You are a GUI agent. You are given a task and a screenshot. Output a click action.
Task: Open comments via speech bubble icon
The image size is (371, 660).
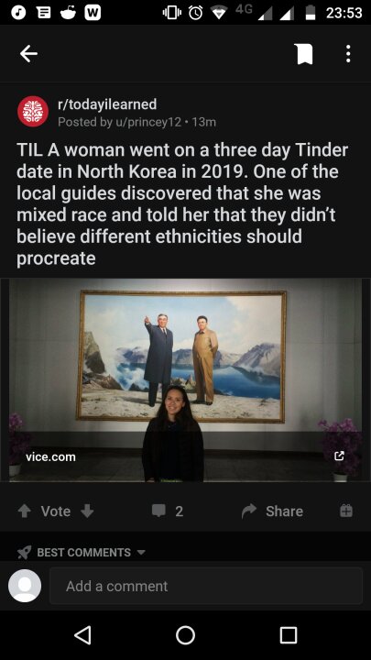(159, 511)
